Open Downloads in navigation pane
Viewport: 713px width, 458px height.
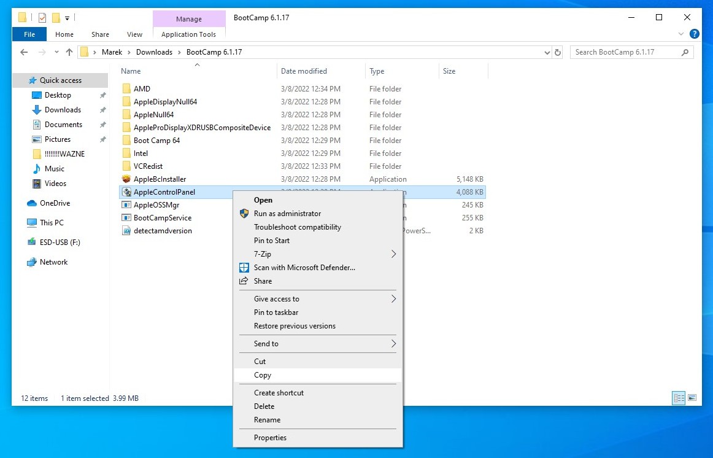63,110
